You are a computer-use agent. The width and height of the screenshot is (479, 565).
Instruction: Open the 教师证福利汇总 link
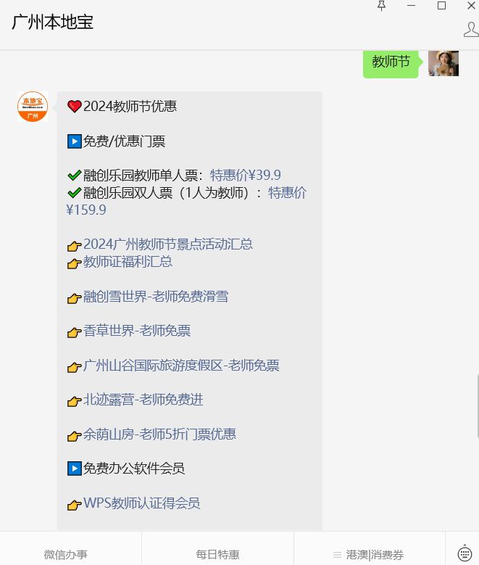(128, 262)
